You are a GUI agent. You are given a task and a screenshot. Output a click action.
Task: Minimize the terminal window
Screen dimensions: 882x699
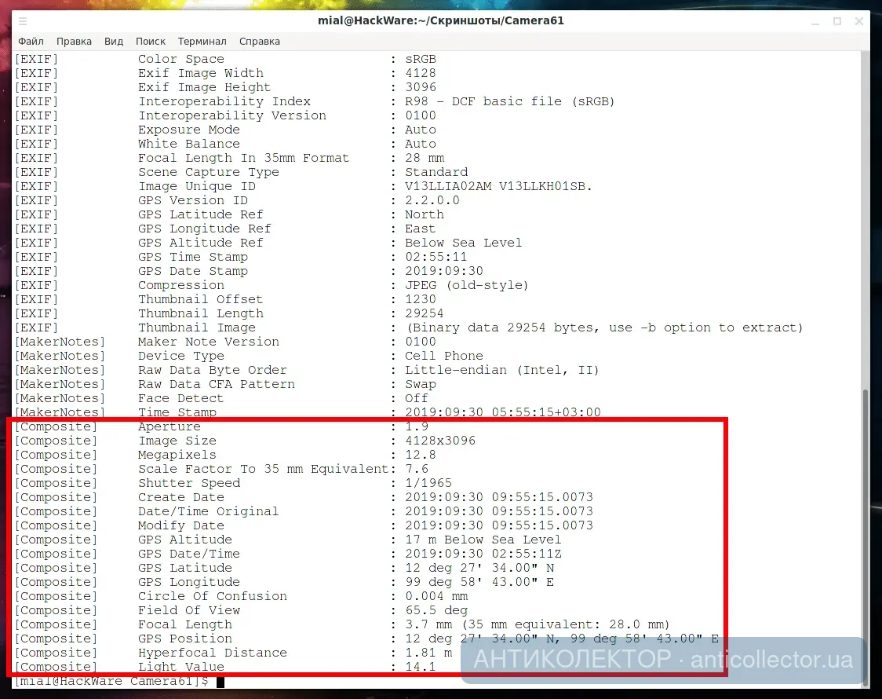pyautogui.click(x=816, y=20)
